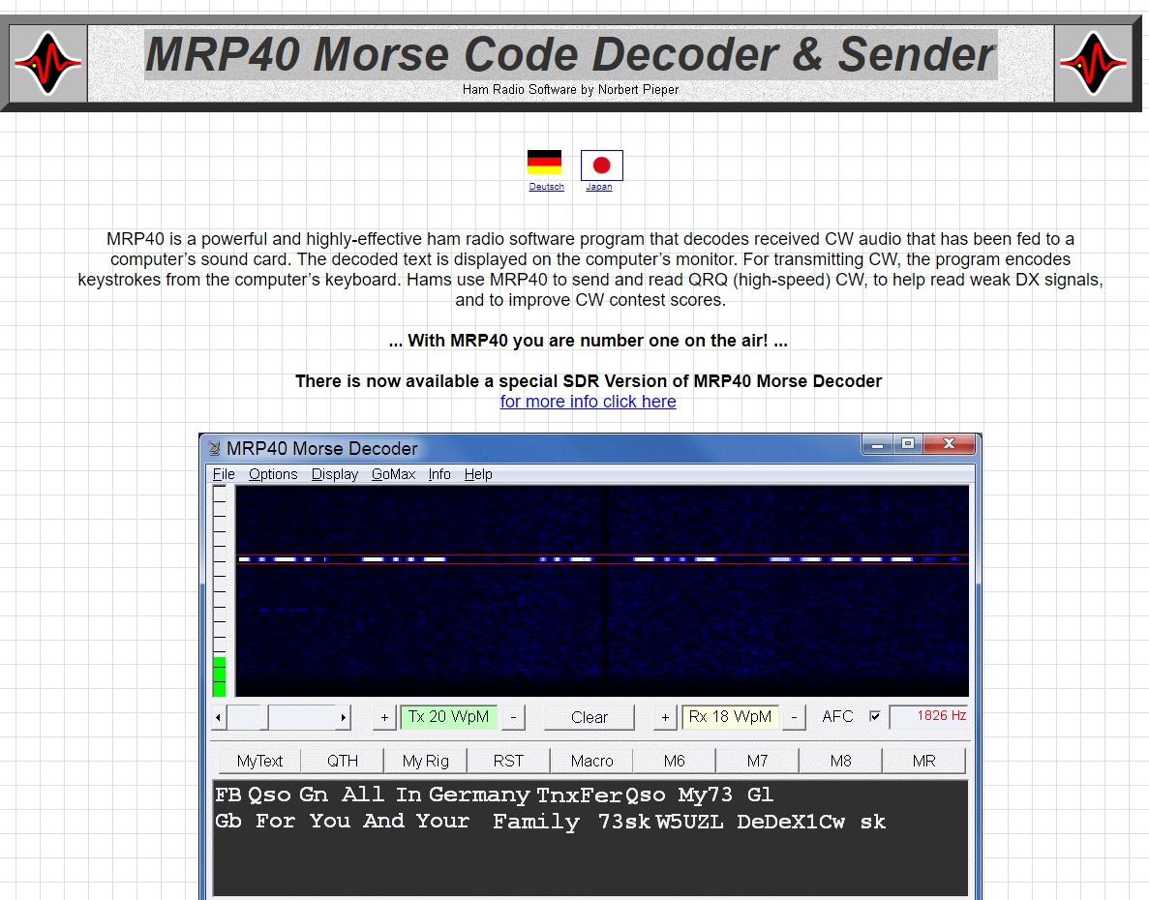Decrease Rx speed with the minus button
Viewport: 1149px width, 900px height.
coord(794,717)
